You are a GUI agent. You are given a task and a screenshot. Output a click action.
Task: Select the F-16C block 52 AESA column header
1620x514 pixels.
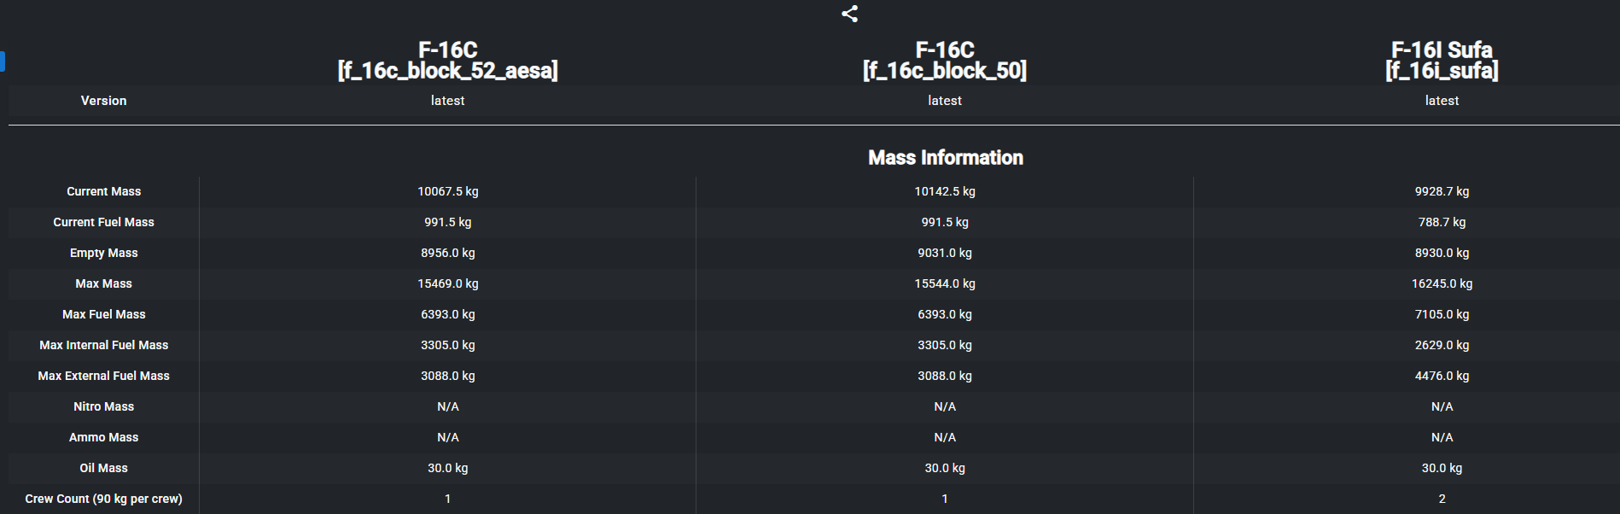[447, 60]
